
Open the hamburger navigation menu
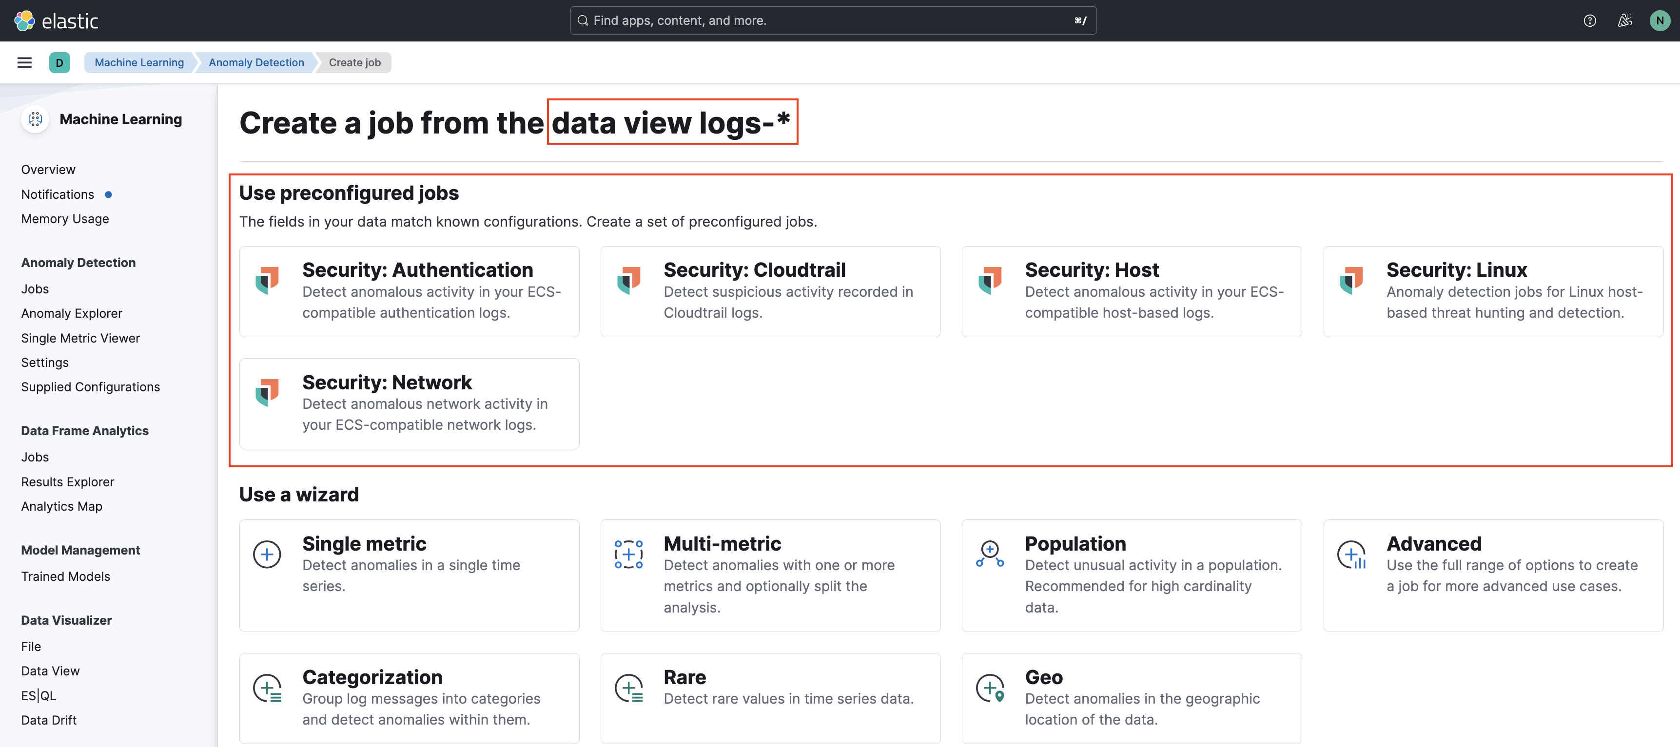[x=24, y=62]
